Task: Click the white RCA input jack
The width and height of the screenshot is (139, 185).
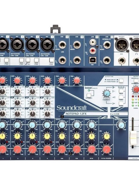Action: click(93, 42)
